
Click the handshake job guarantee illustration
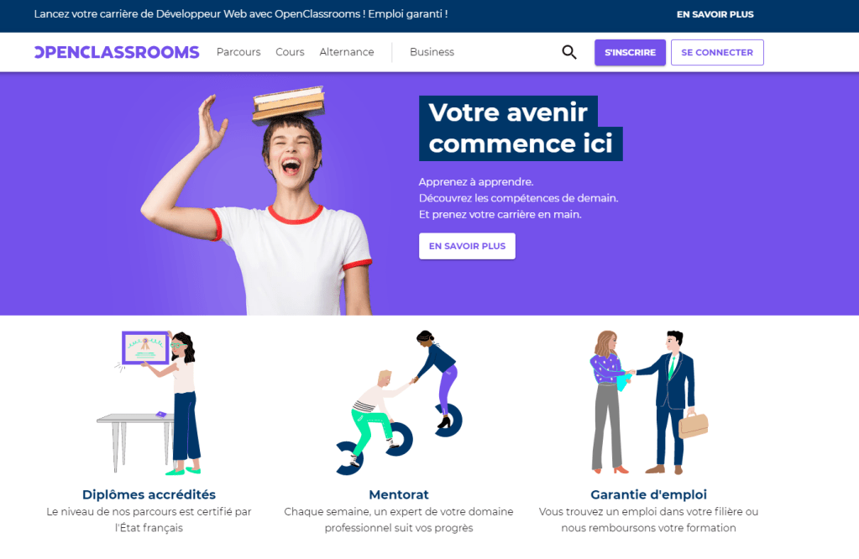click(648, 402)
